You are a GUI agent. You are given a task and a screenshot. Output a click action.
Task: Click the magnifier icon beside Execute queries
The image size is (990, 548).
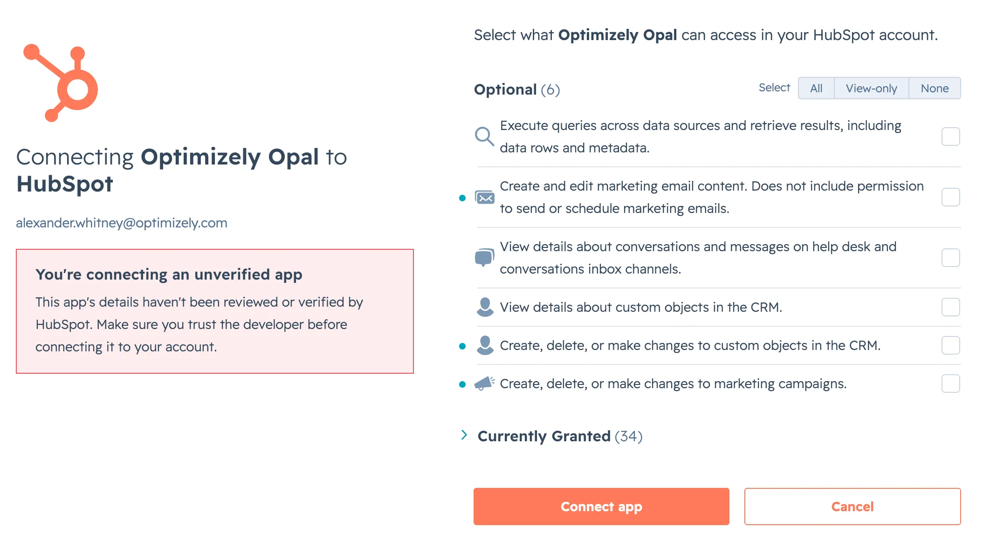click(x=484, y=137)
